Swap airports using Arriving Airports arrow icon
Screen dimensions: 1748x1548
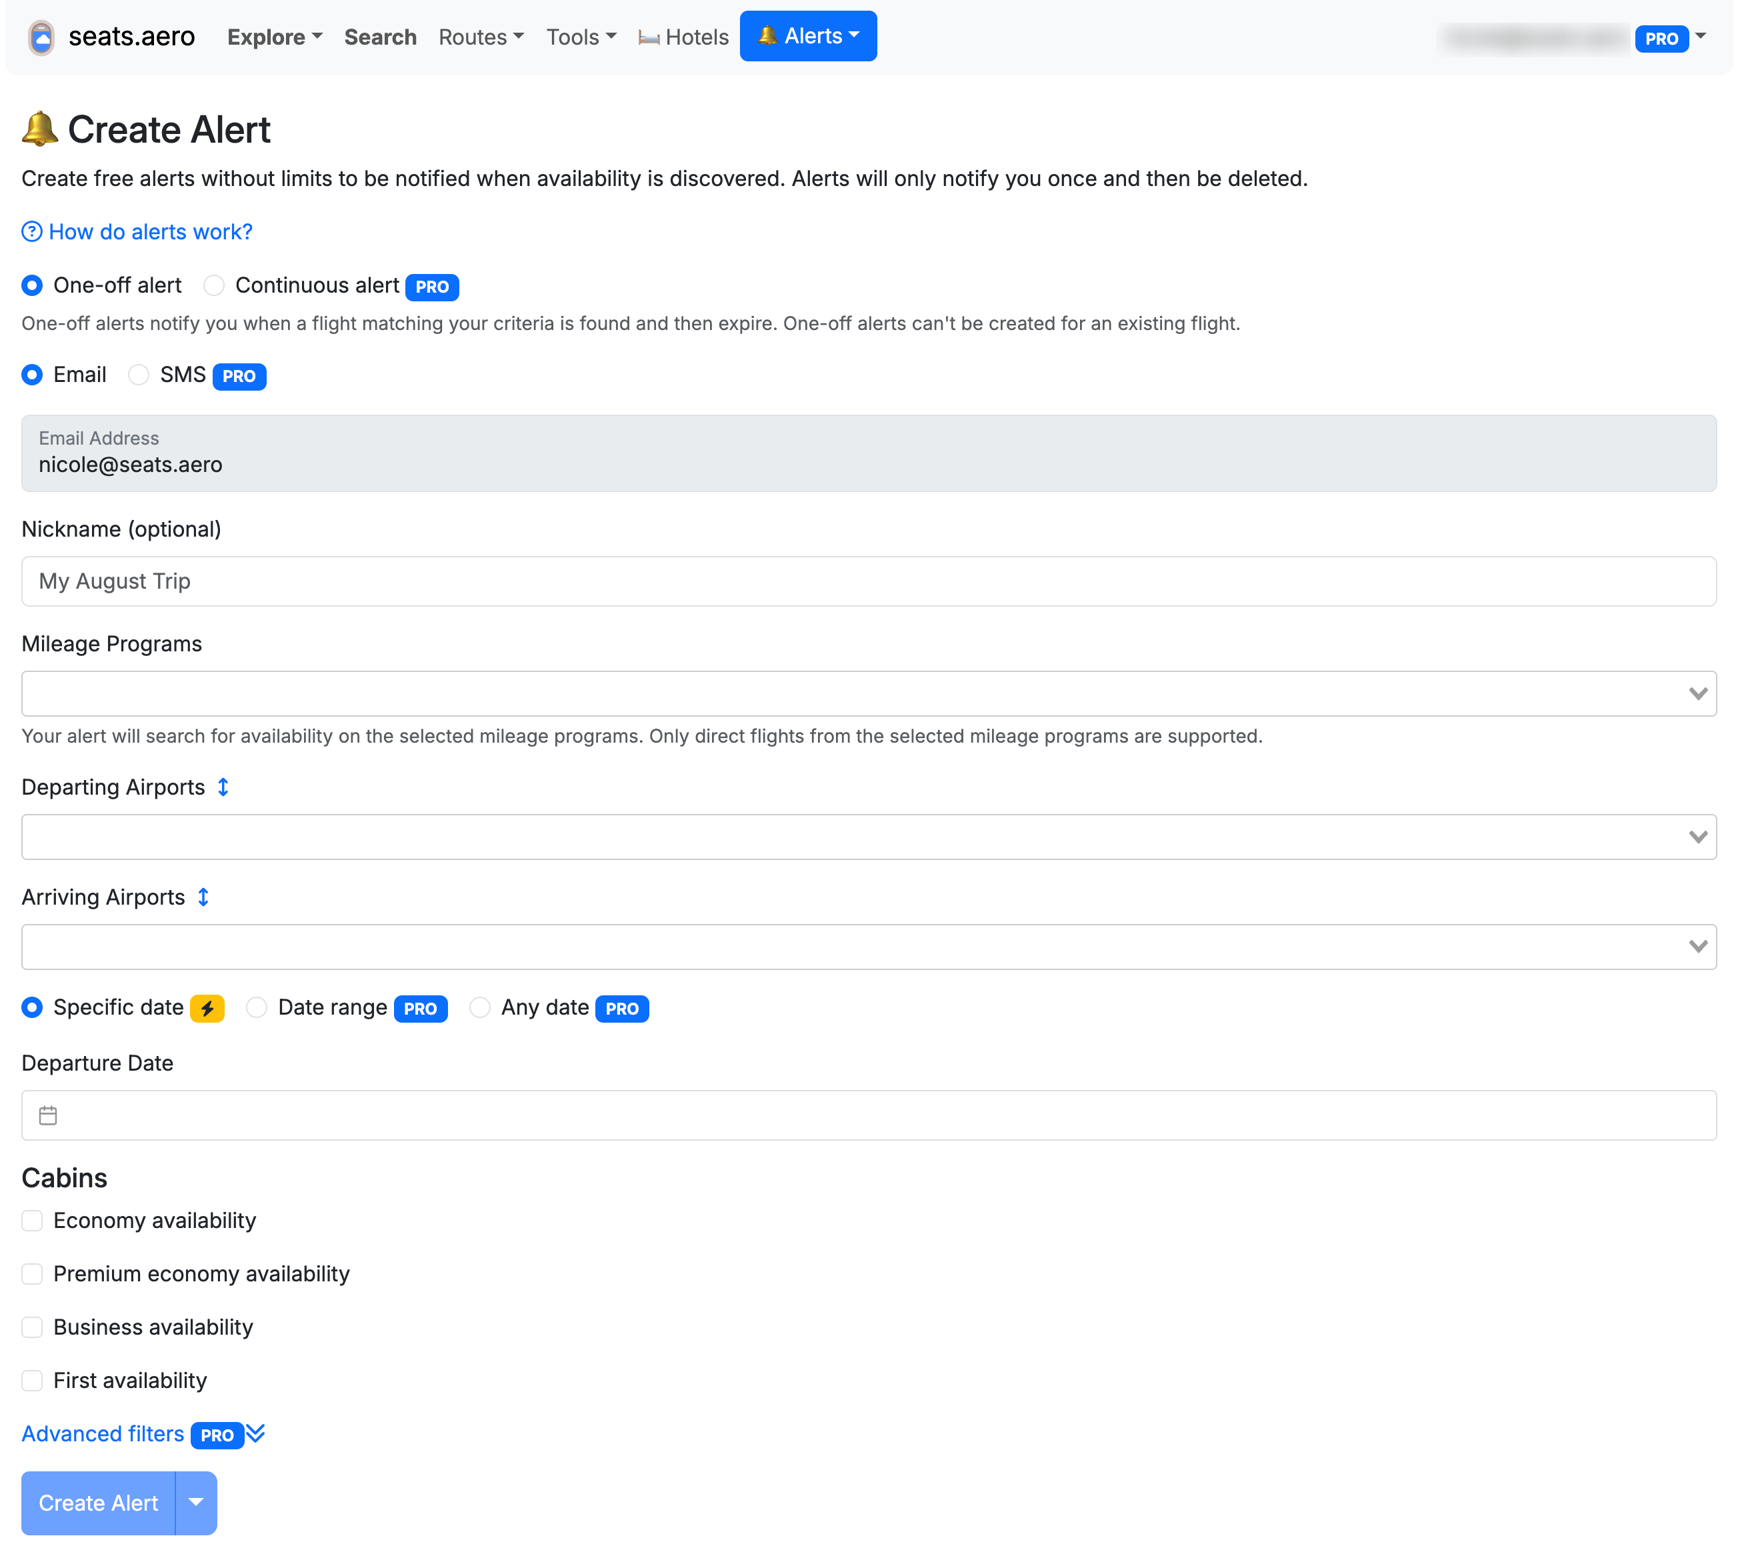203,896
